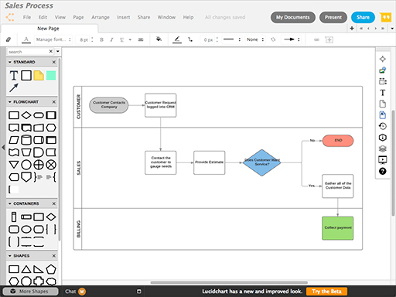Toggle italic text formatting
Screen dimensions: 396x297
pos(111,39)
